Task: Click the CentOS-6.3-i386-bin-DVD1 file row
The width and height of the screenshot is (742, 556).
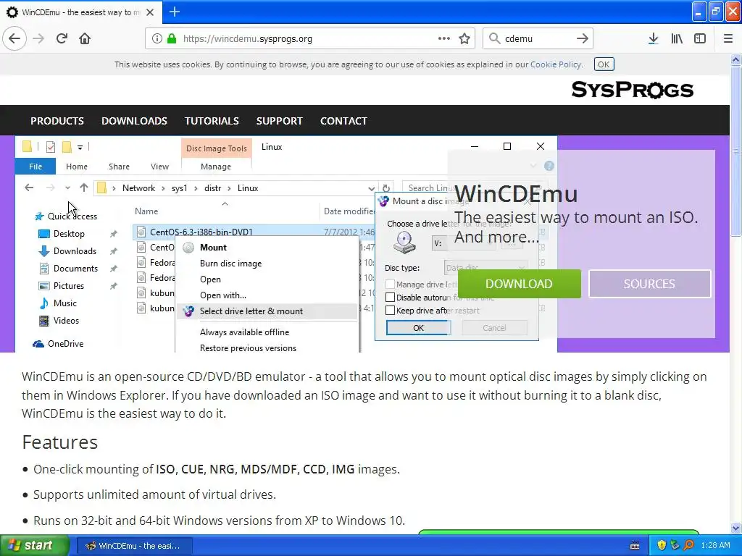Action: 254,232
